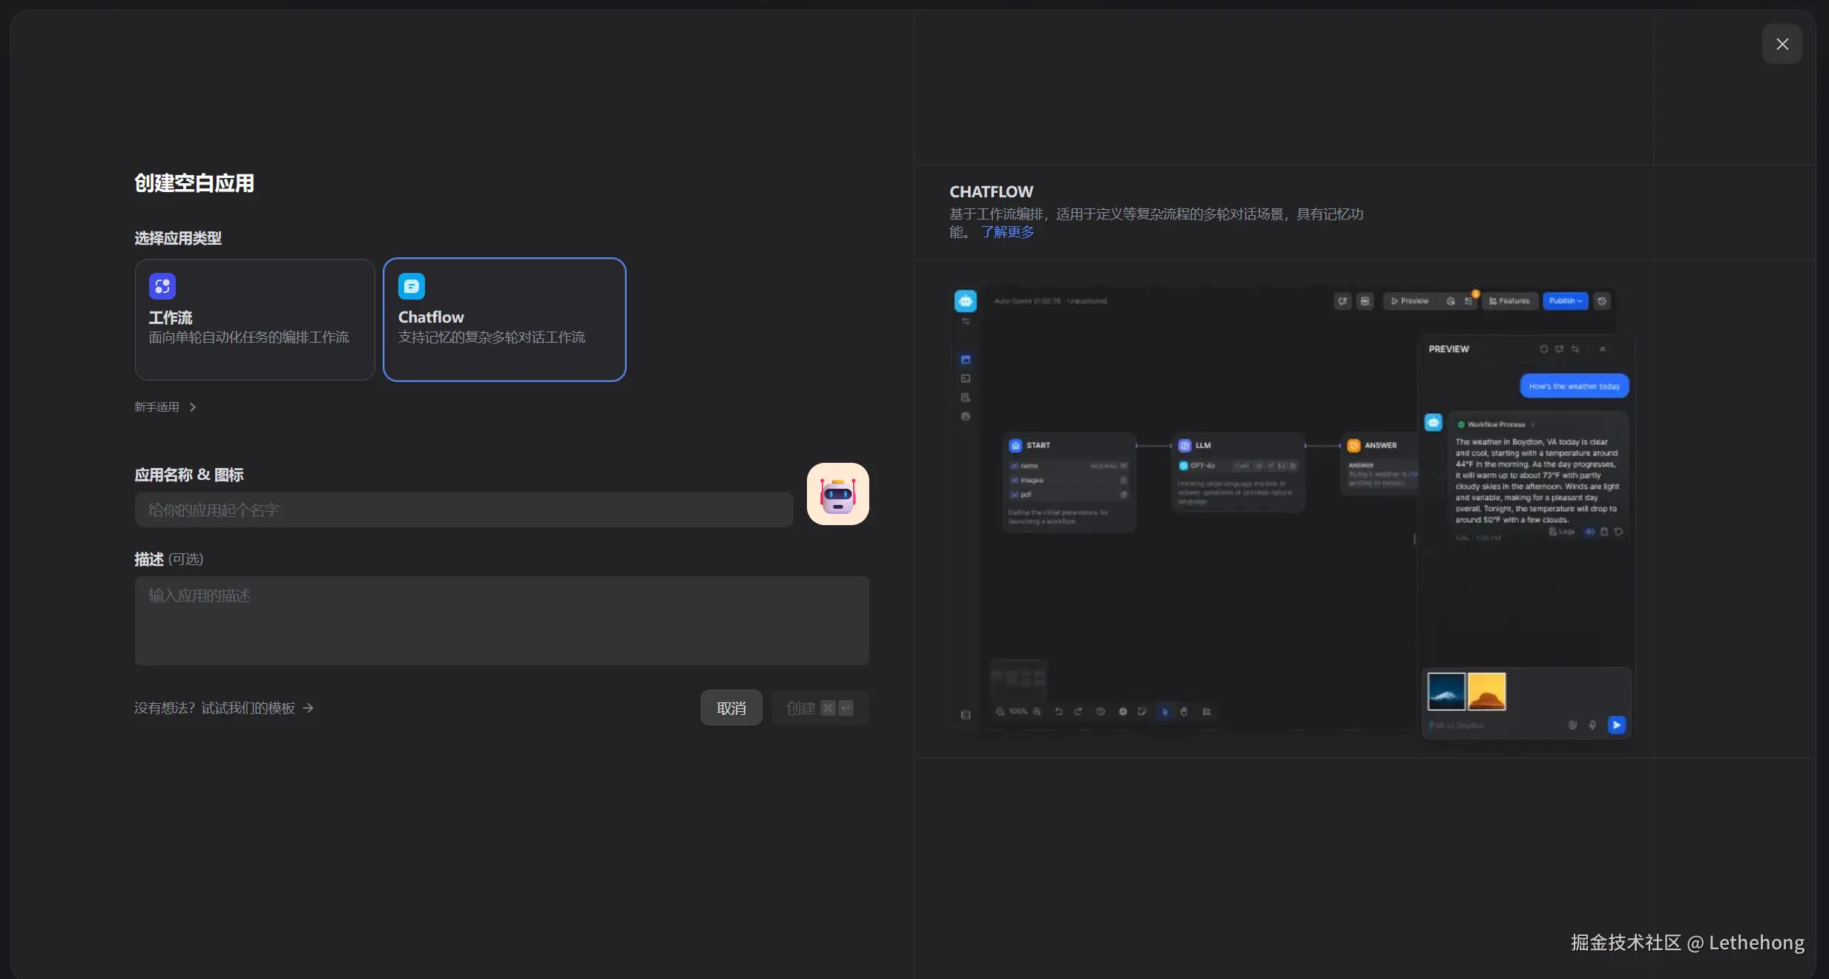Click the microphone icon in the preview chat input
The height and width of the screenshot is (979, 1829).
pos(1592,725)
